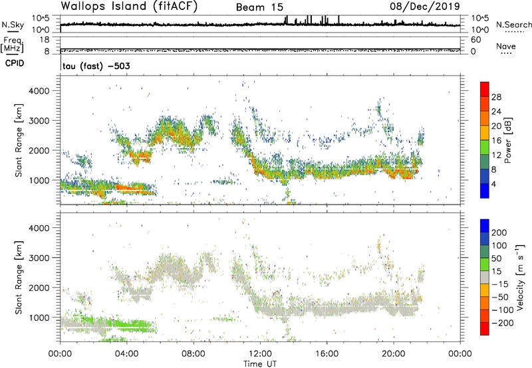Click the gray band of velocity colorbar

(x=485, y=277)
